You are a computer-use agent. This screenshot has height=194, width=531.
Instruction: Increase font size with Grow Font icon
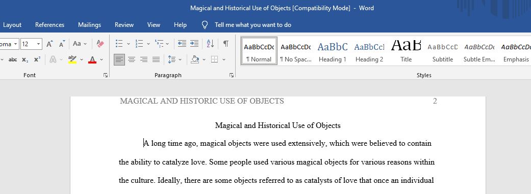click(50, 44)
